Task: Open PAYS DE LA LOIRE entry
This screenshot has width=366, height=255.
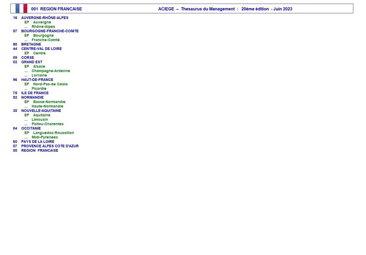Action: coord(38,142)
